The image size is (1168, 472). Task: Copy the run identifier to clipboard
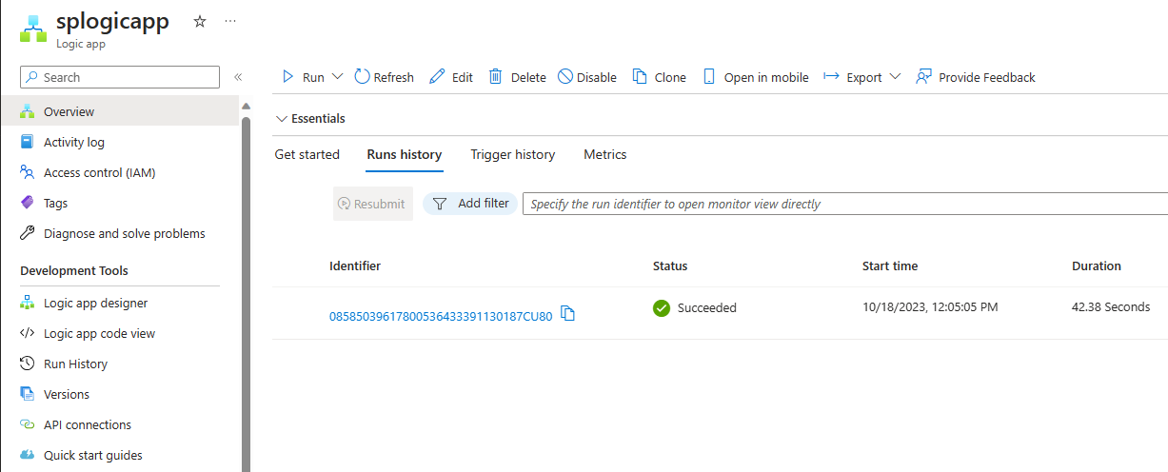click(x=568, y=313)
